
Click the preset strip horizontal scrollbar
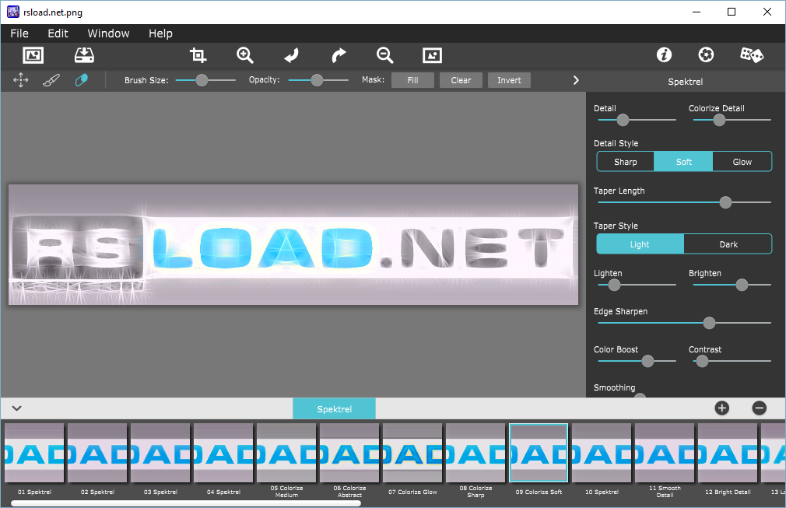coord(186,503)
